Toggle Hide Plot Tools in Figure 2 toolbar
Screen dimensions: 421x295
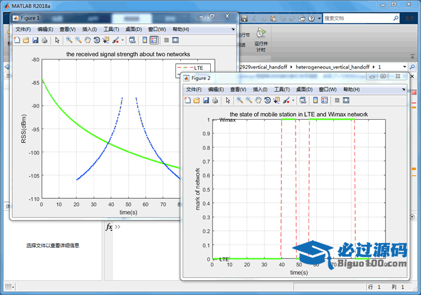(x=337, y=100)
